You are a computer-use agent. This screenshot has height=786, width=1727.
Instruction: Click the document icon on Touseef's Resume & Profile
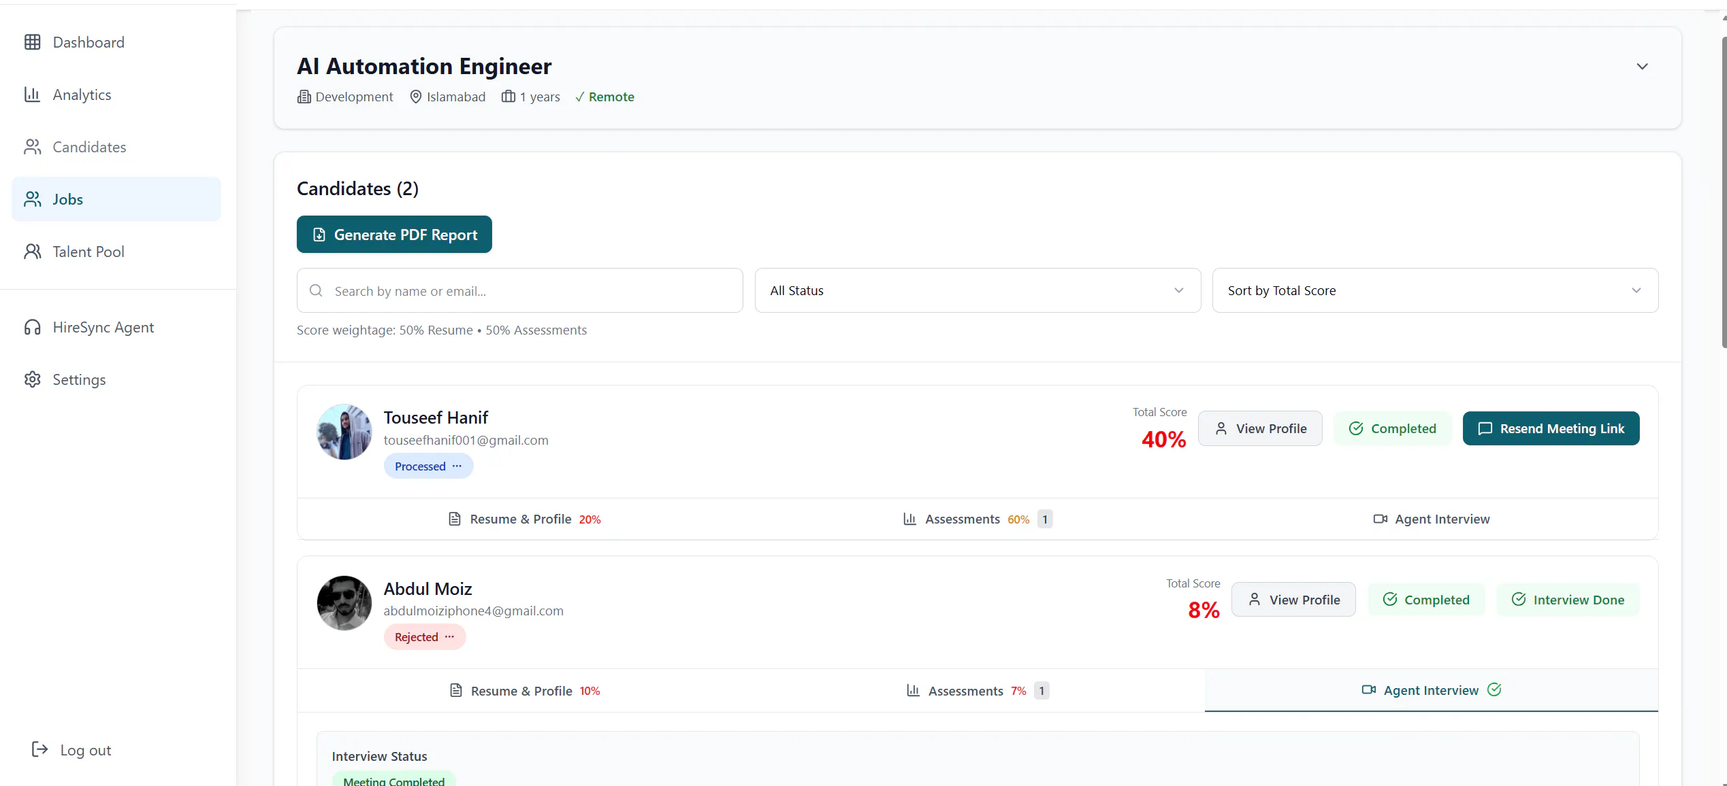click(x=455, y=519)
